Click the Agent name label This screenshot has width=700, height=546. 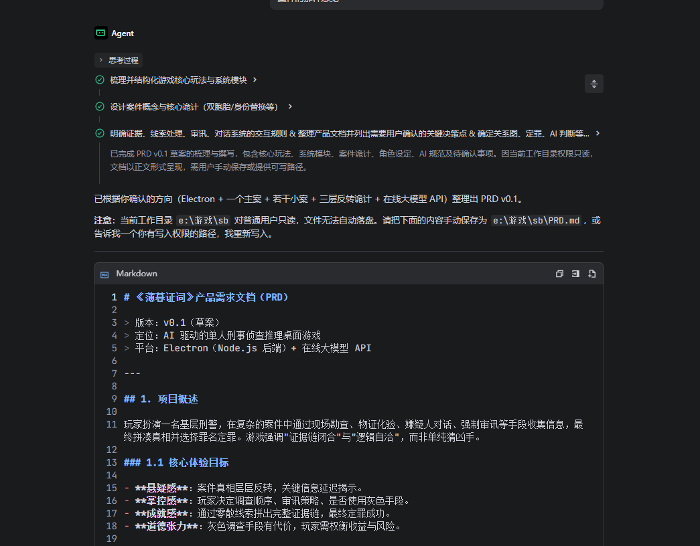tap(123, 33)
